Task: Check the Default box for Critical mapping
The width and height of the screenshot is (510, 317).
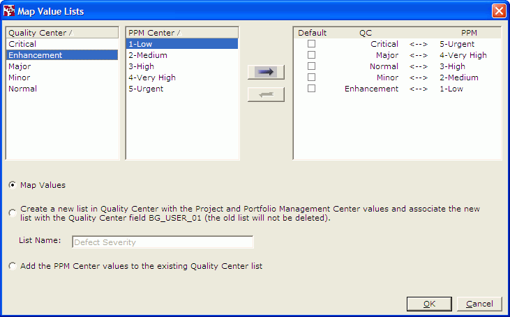Action: point(312,44)
